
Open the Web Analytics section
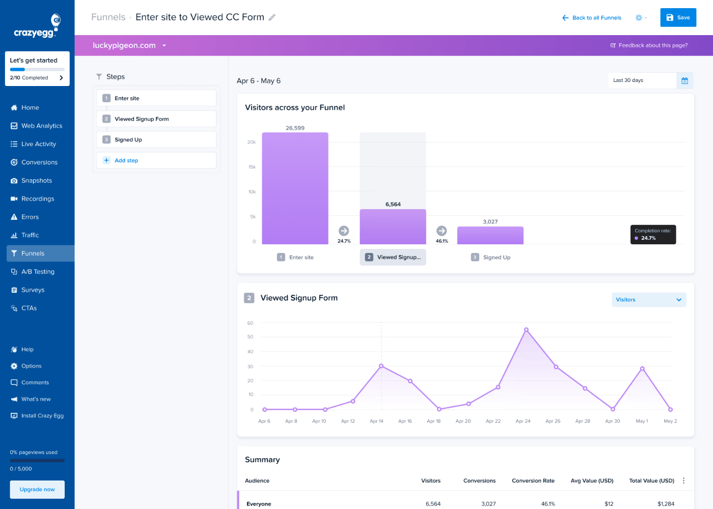tap(42, 126)
